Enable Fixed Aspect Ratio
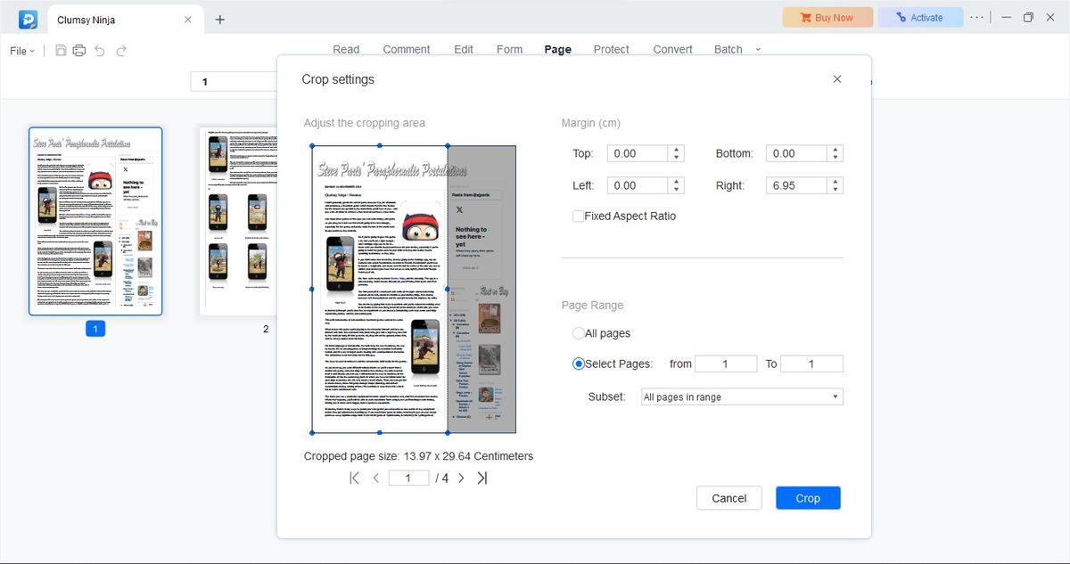 [578, 216]
